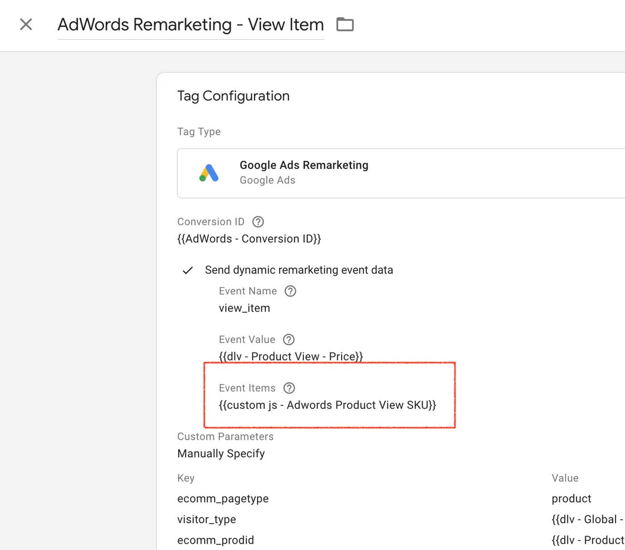Click the visitor_type key row
The width and height of the screenshot is (625, 550).
pos(207,520)
